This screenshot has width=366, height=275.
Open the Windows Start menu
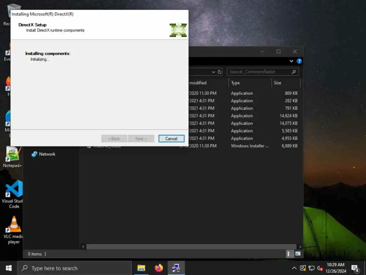(9, 268)
